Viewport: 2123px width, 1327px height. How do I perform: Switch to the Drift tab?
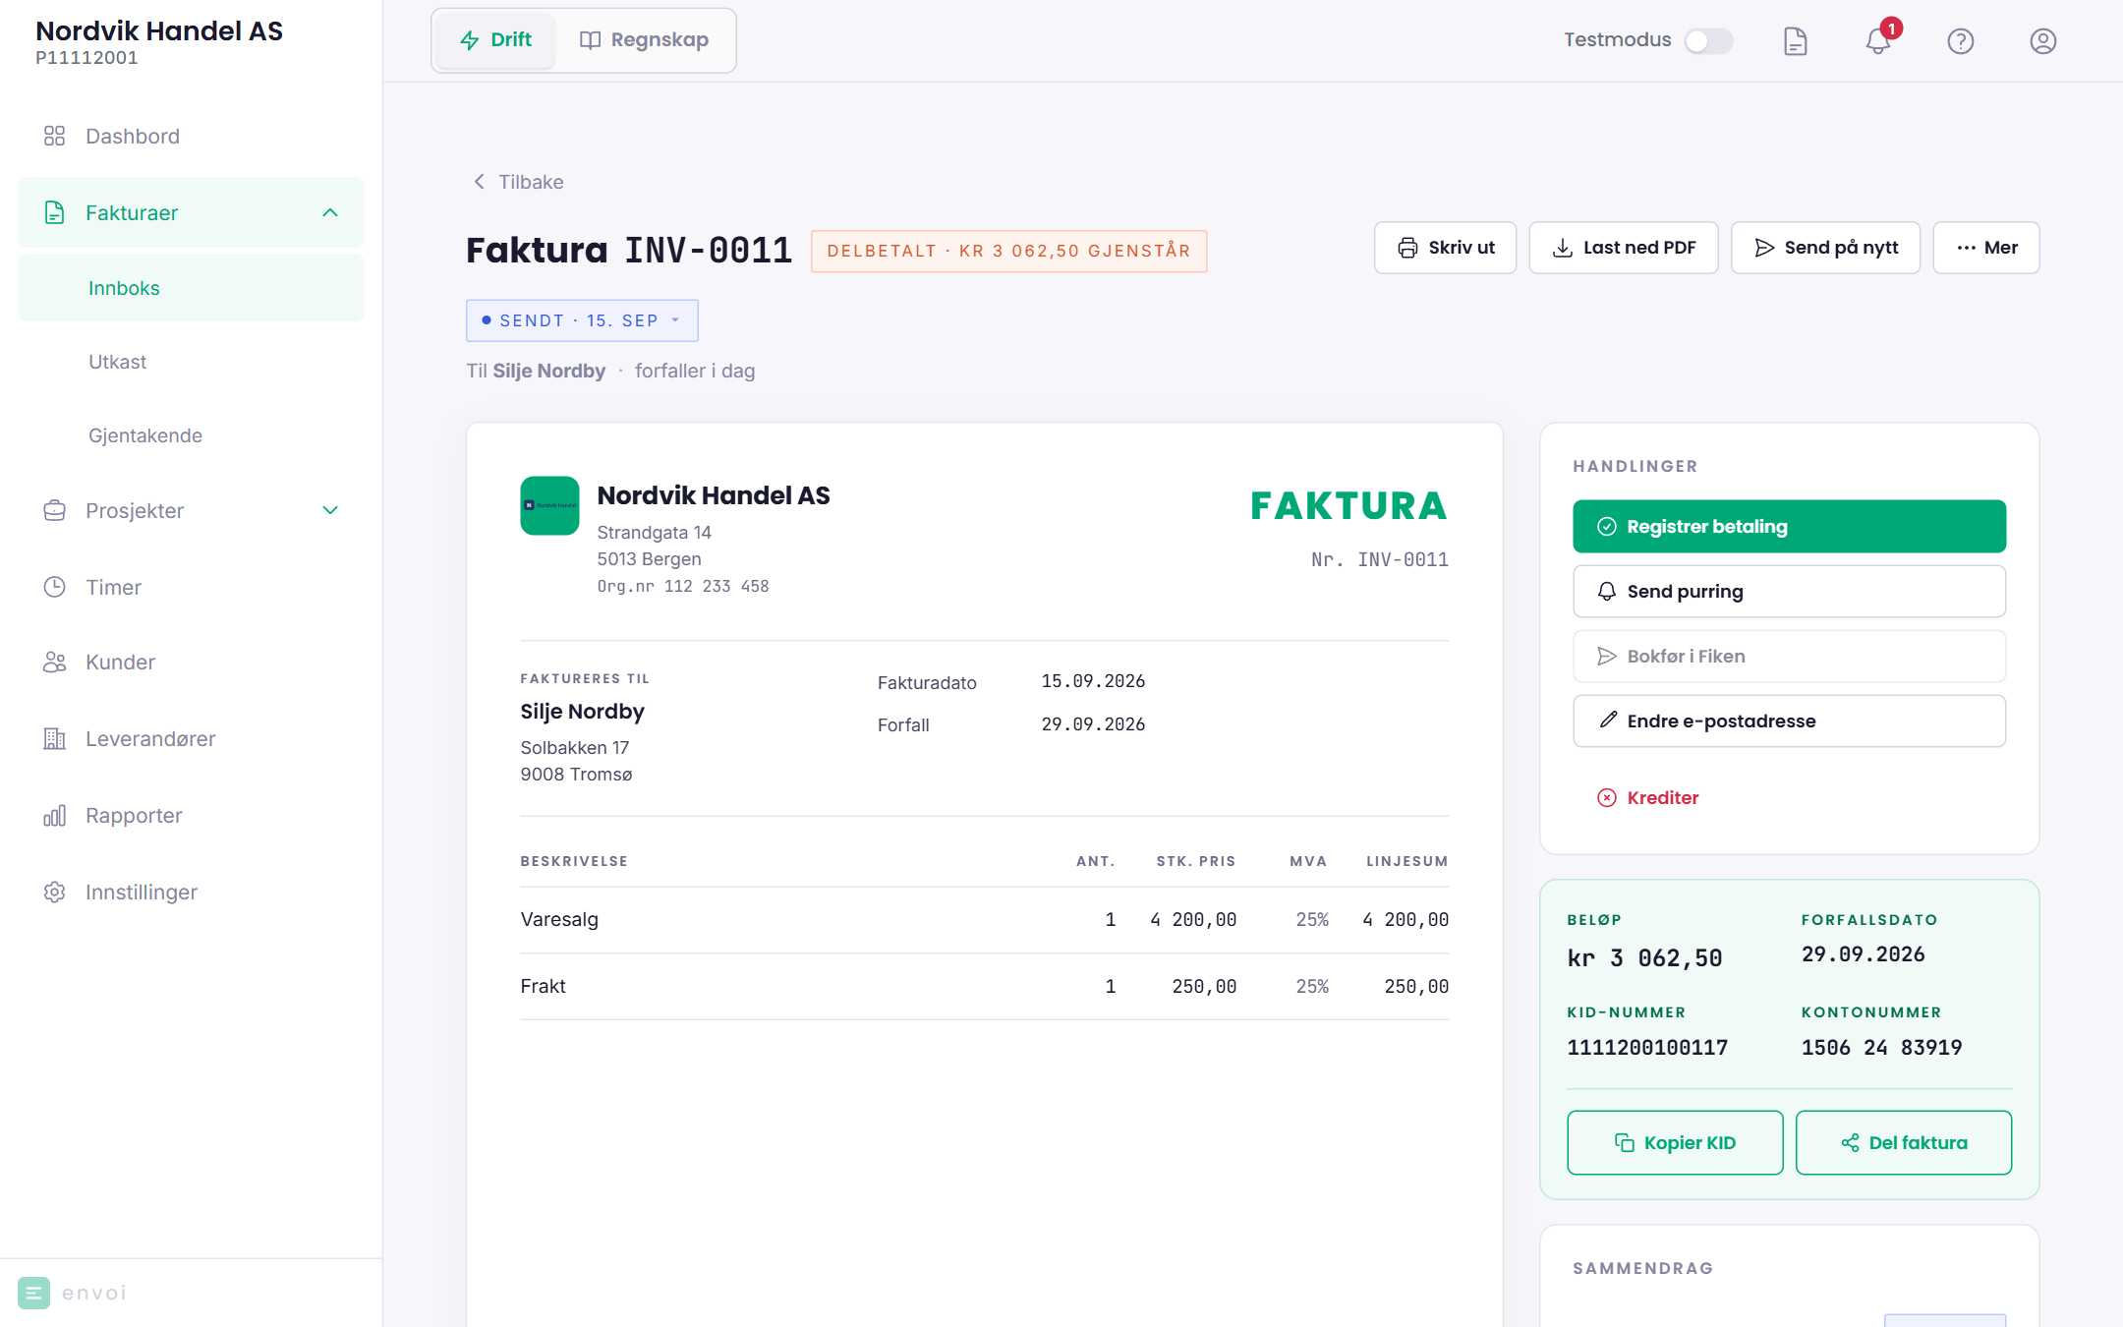tap(496, 40)
